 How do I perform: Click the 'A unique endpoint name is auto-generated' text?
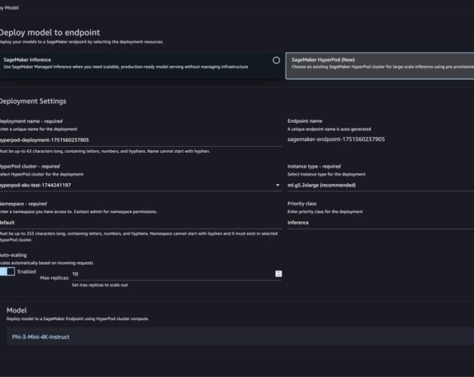(x=329, y=129)
